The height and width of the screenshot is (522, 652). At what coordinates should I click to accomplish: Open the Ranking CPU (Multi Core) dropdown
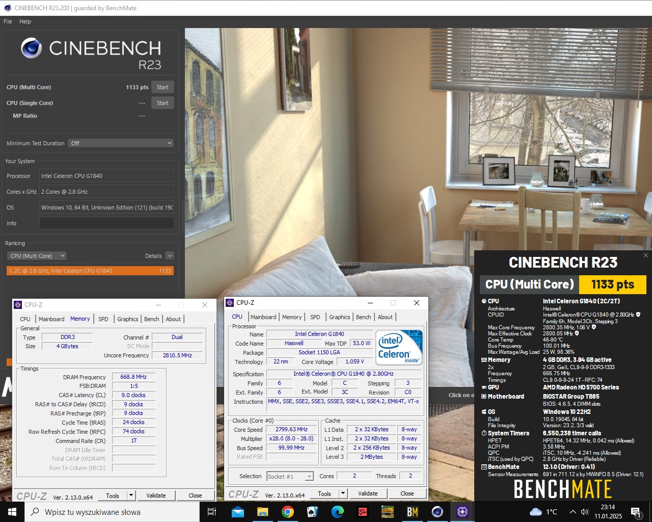[x=37, y=256]
